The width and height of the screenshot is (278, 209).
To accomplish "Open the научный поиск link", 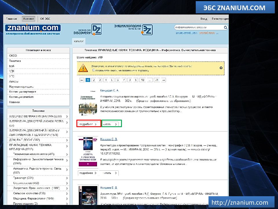I will tap(207, 33).
